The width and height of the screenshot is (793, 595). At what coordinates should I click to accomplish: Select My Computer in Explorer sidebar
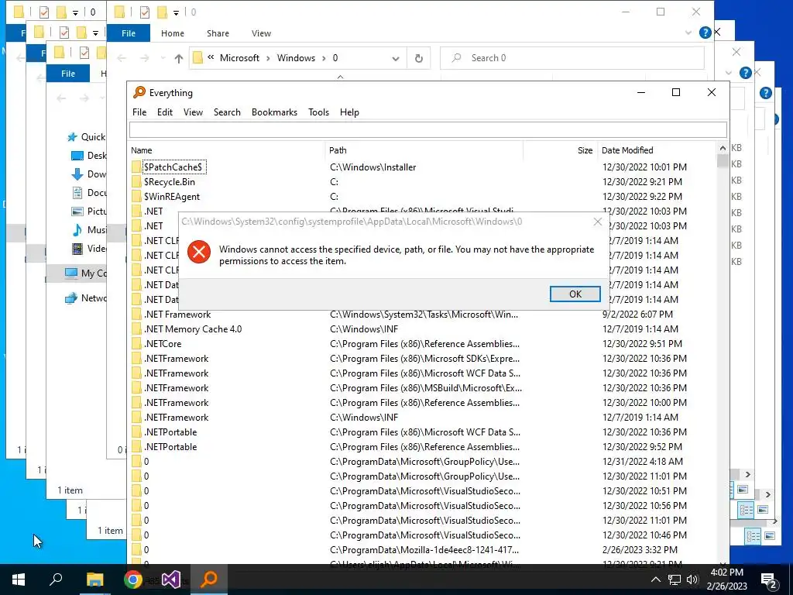(86, 273)
